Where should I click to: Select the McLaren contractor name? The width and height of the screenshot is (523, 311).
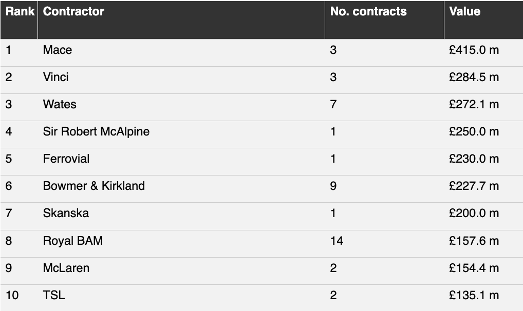click(66, 268)
